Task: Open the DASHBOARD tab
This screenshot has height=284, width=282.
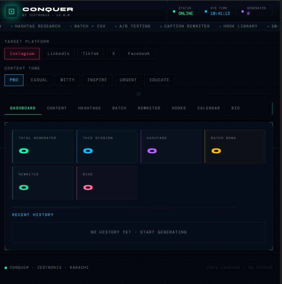Action: pos(23,108)
